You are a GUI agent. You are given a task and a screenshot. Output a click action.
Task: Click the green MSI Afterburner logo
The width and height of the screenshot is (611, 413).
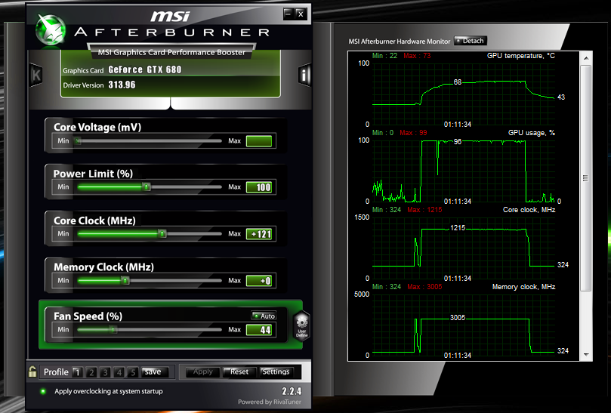[51, 30]
